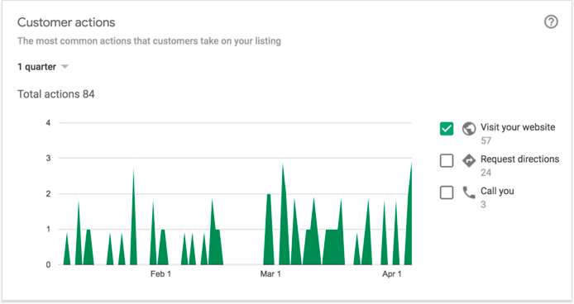Enable the Call you checkbox
The image size is (574, 304).
click(x=447, y=192)
